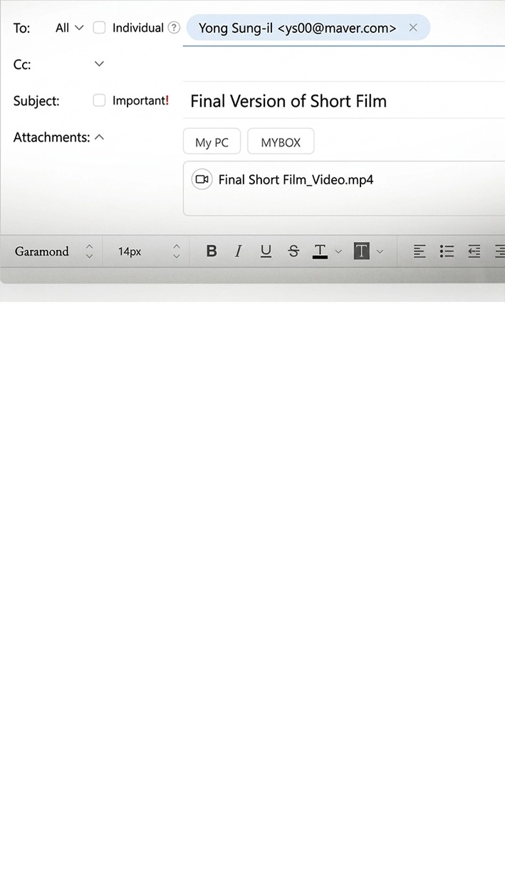The image size is (505, 890).
Task: Click in the Cc address field
Action: pyautogui.click(x=344, y=64)
